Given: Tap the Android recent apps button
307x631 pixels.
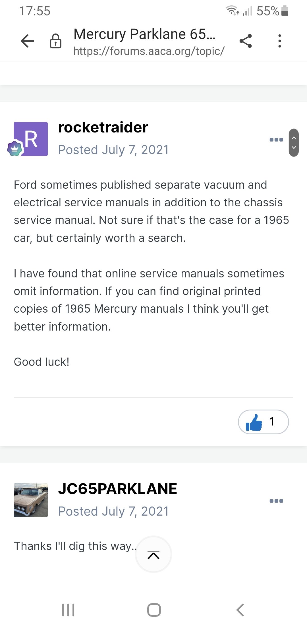Looking at the screenshot, I should [68, 610].
